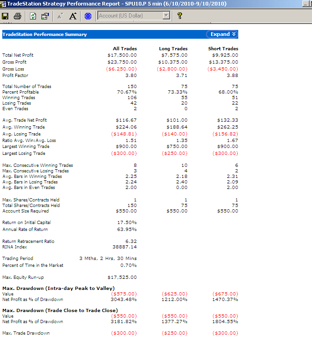Click the Max. Shares/Contracts Held label
Screen dimensions: 312x348
click(31, 200)
